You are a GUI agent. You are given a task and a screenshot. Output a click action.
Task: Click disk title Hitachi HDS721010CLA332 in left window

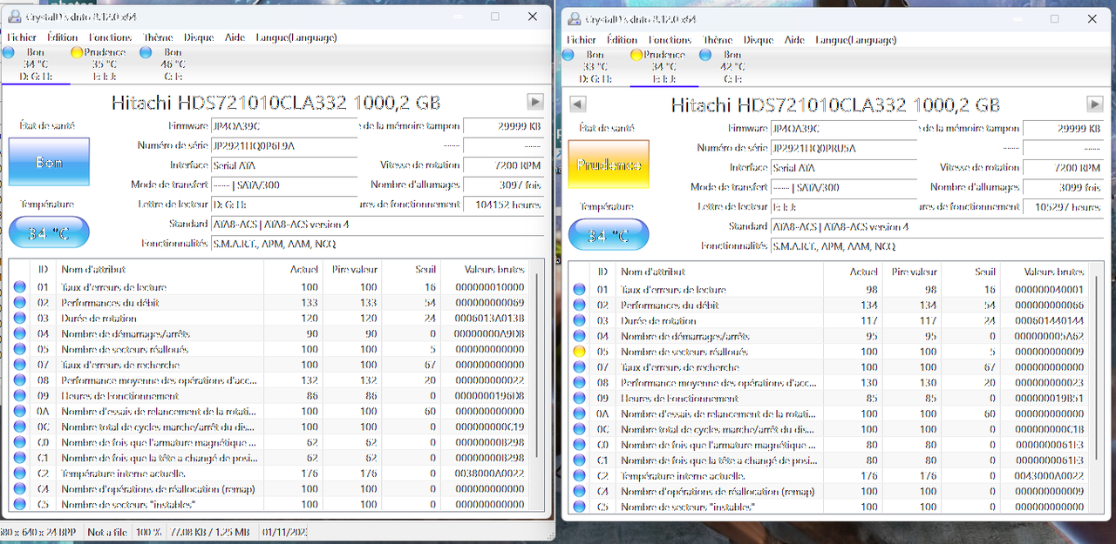coord(276,102)
